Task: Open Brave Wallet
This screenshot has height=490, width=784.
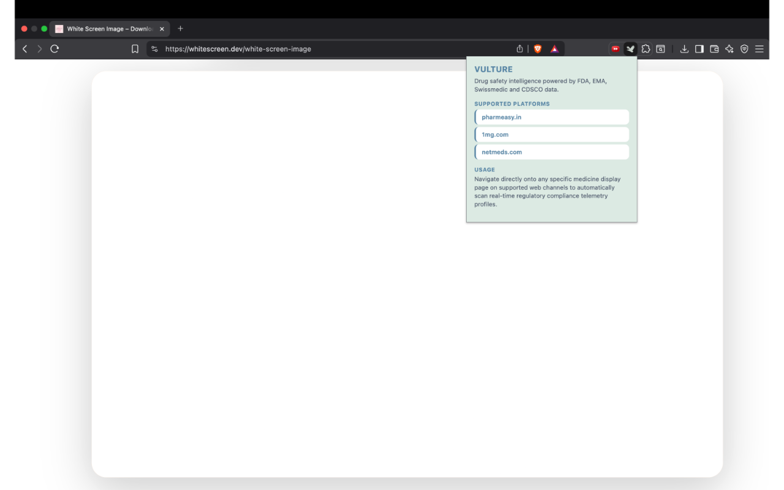Action: (714, 49)
